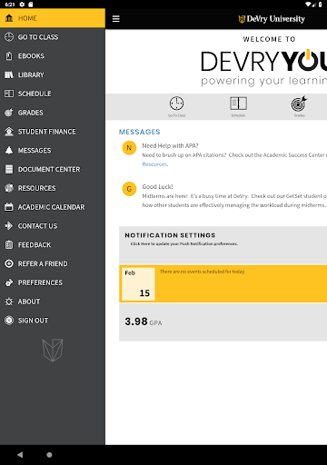
Task: Follow the Resources link in APA message
Action: point(155,164)
